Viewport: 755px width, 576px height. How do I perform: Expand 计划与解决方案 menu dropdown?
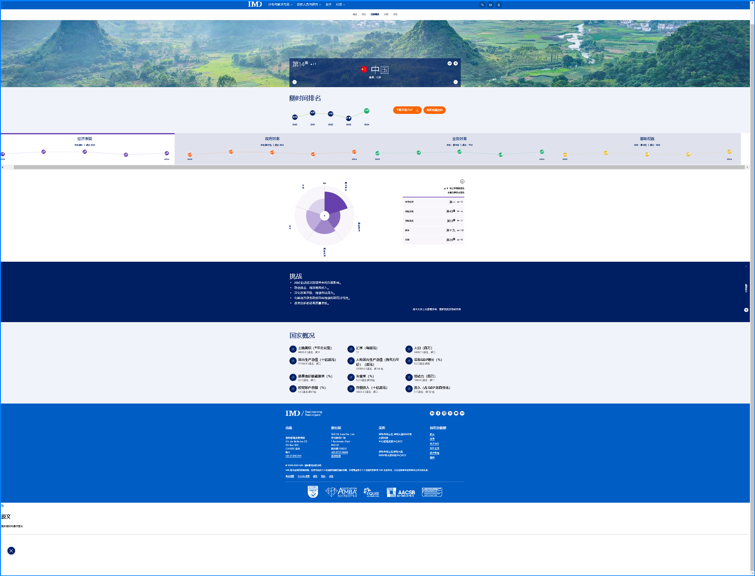280,5
